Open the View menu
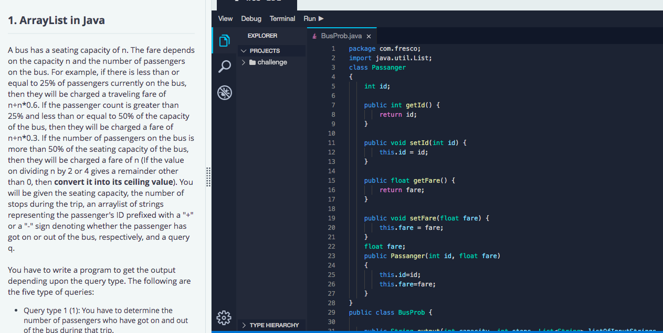 pyautogui.click(x=225, y=18)
